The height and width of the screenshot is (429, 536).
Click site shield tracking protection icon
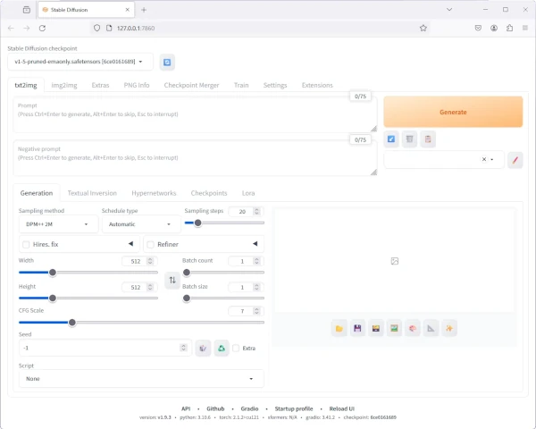point(97,28)
